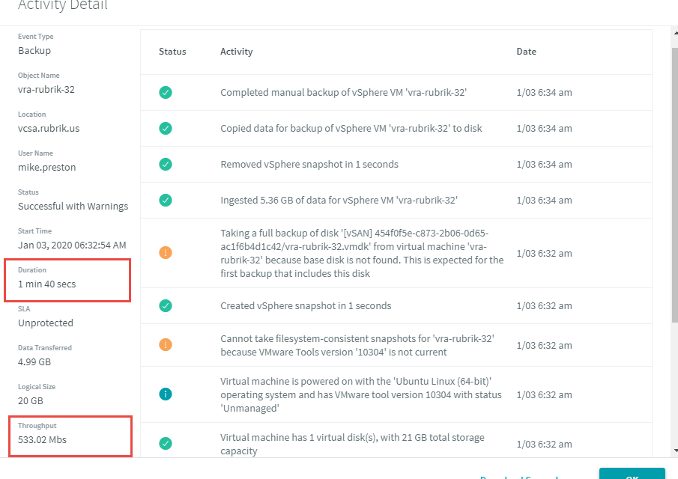Select 'Copied data for backup' activity text
The height and width of the screenshot is (479, 678).
(351, 128)
